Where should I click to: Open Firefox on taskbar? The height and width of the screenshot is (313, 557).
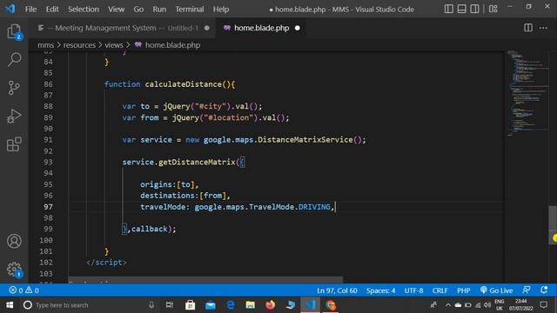click(x=271, y=305)
